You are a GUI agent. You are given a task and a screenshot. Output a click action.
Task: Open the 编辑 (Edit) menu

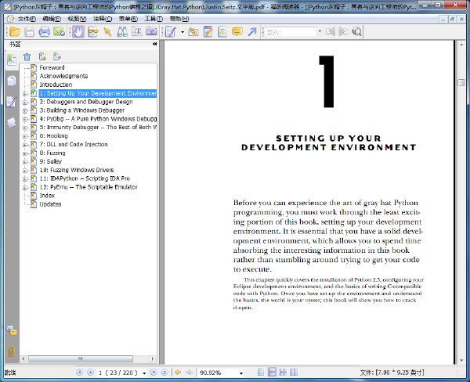click(52, 19)
